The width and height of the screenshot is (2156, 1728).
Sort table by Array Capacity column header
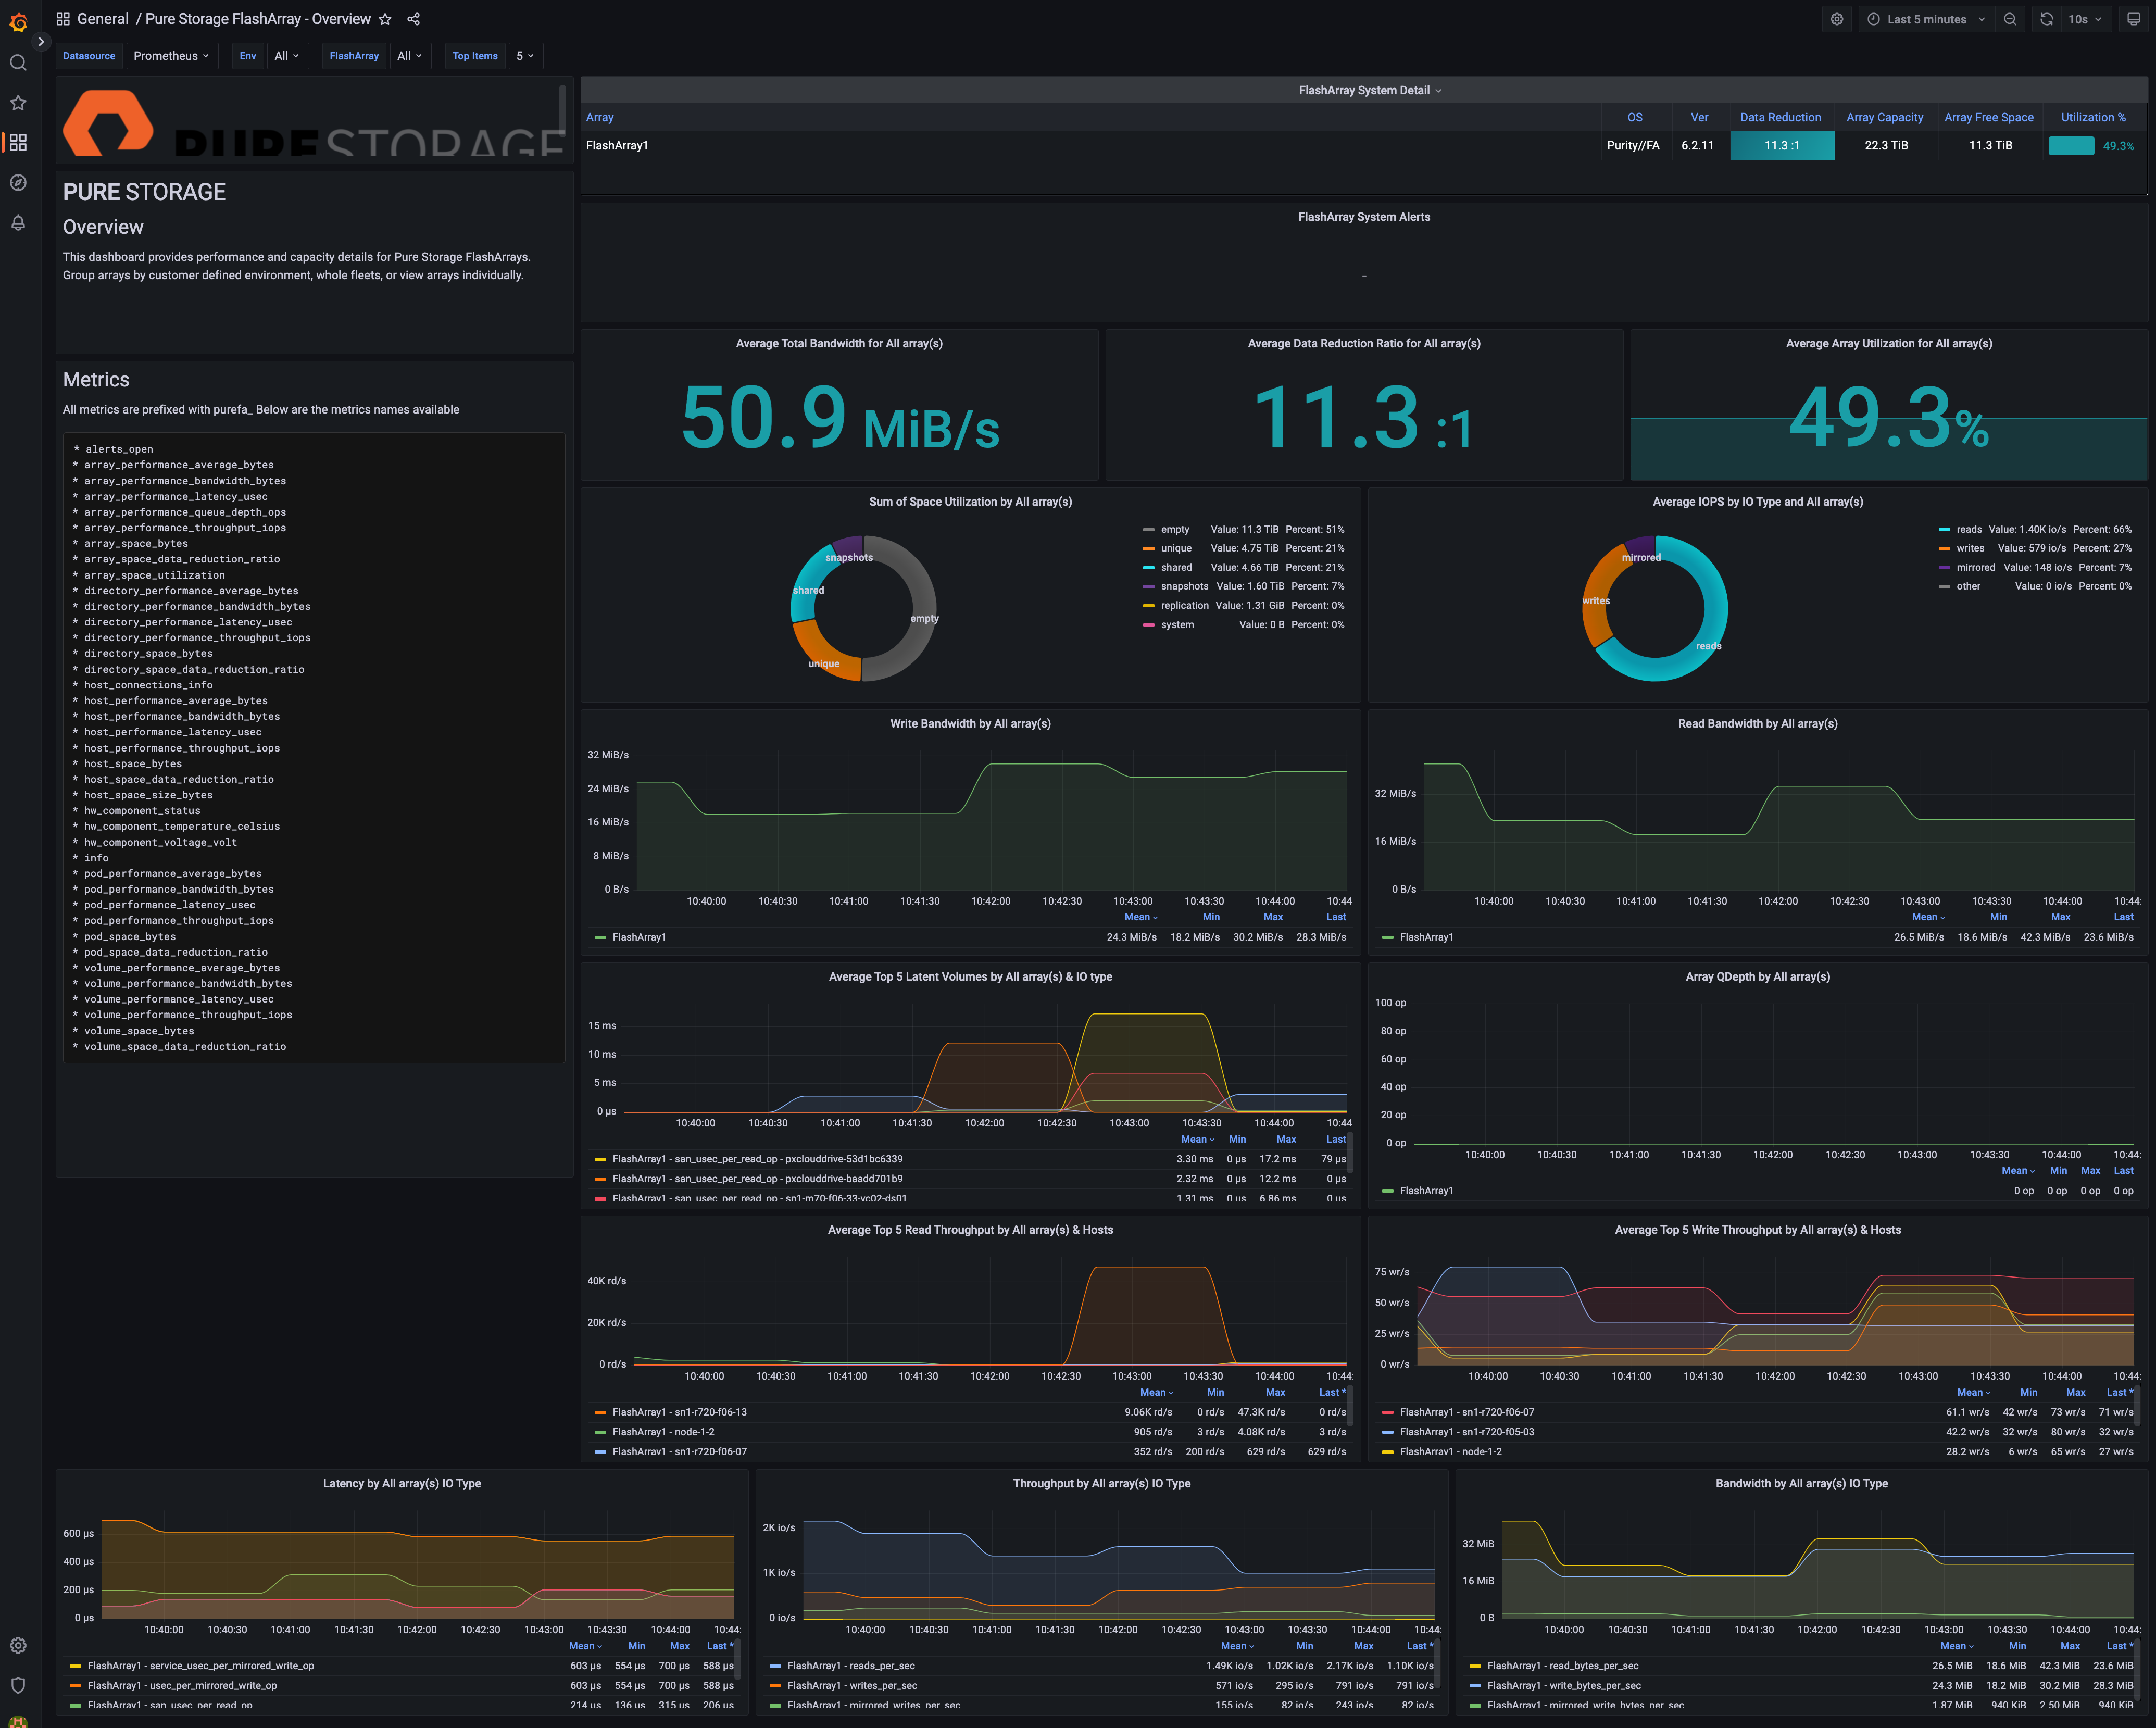click(1884, 117)
